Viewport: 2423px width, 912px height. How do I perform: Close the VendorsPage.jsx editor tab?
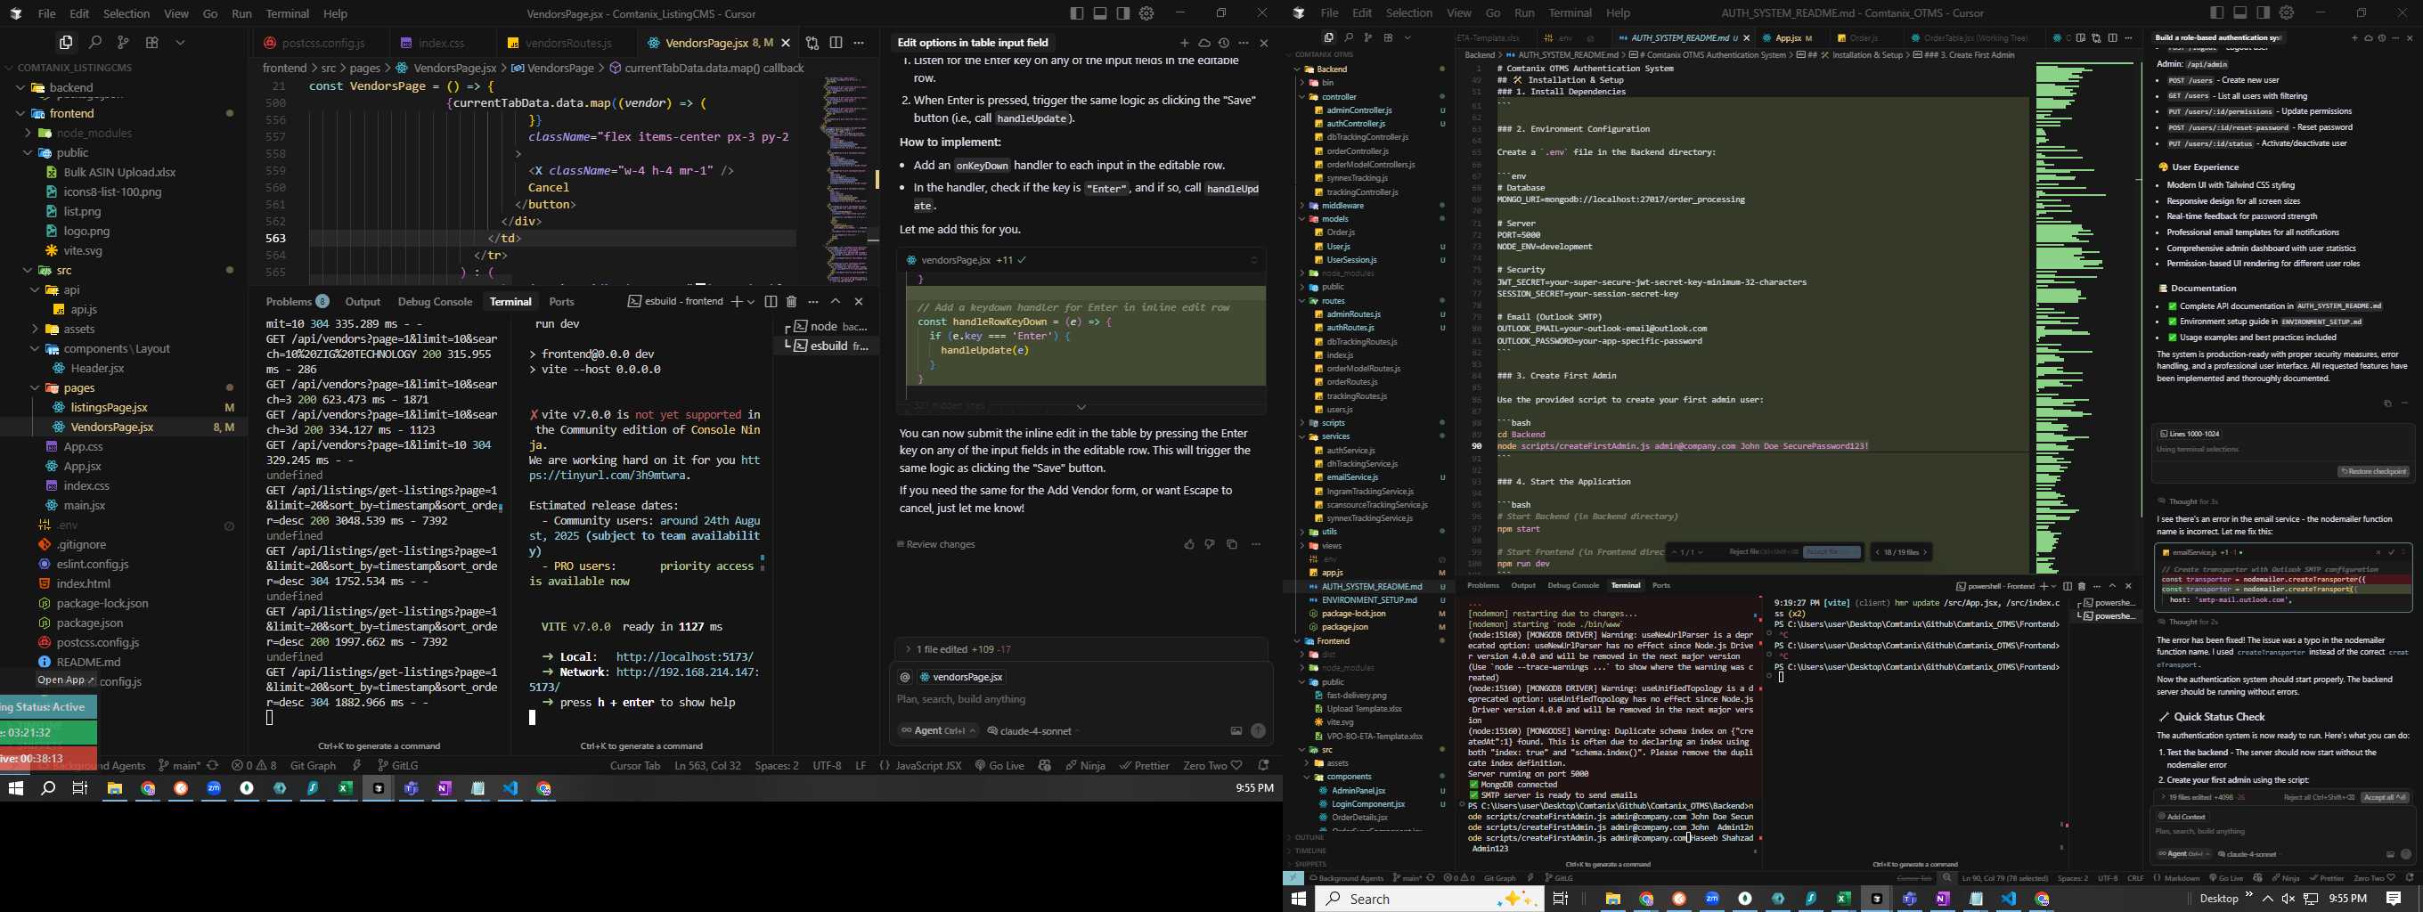click(x=786, y=44)
